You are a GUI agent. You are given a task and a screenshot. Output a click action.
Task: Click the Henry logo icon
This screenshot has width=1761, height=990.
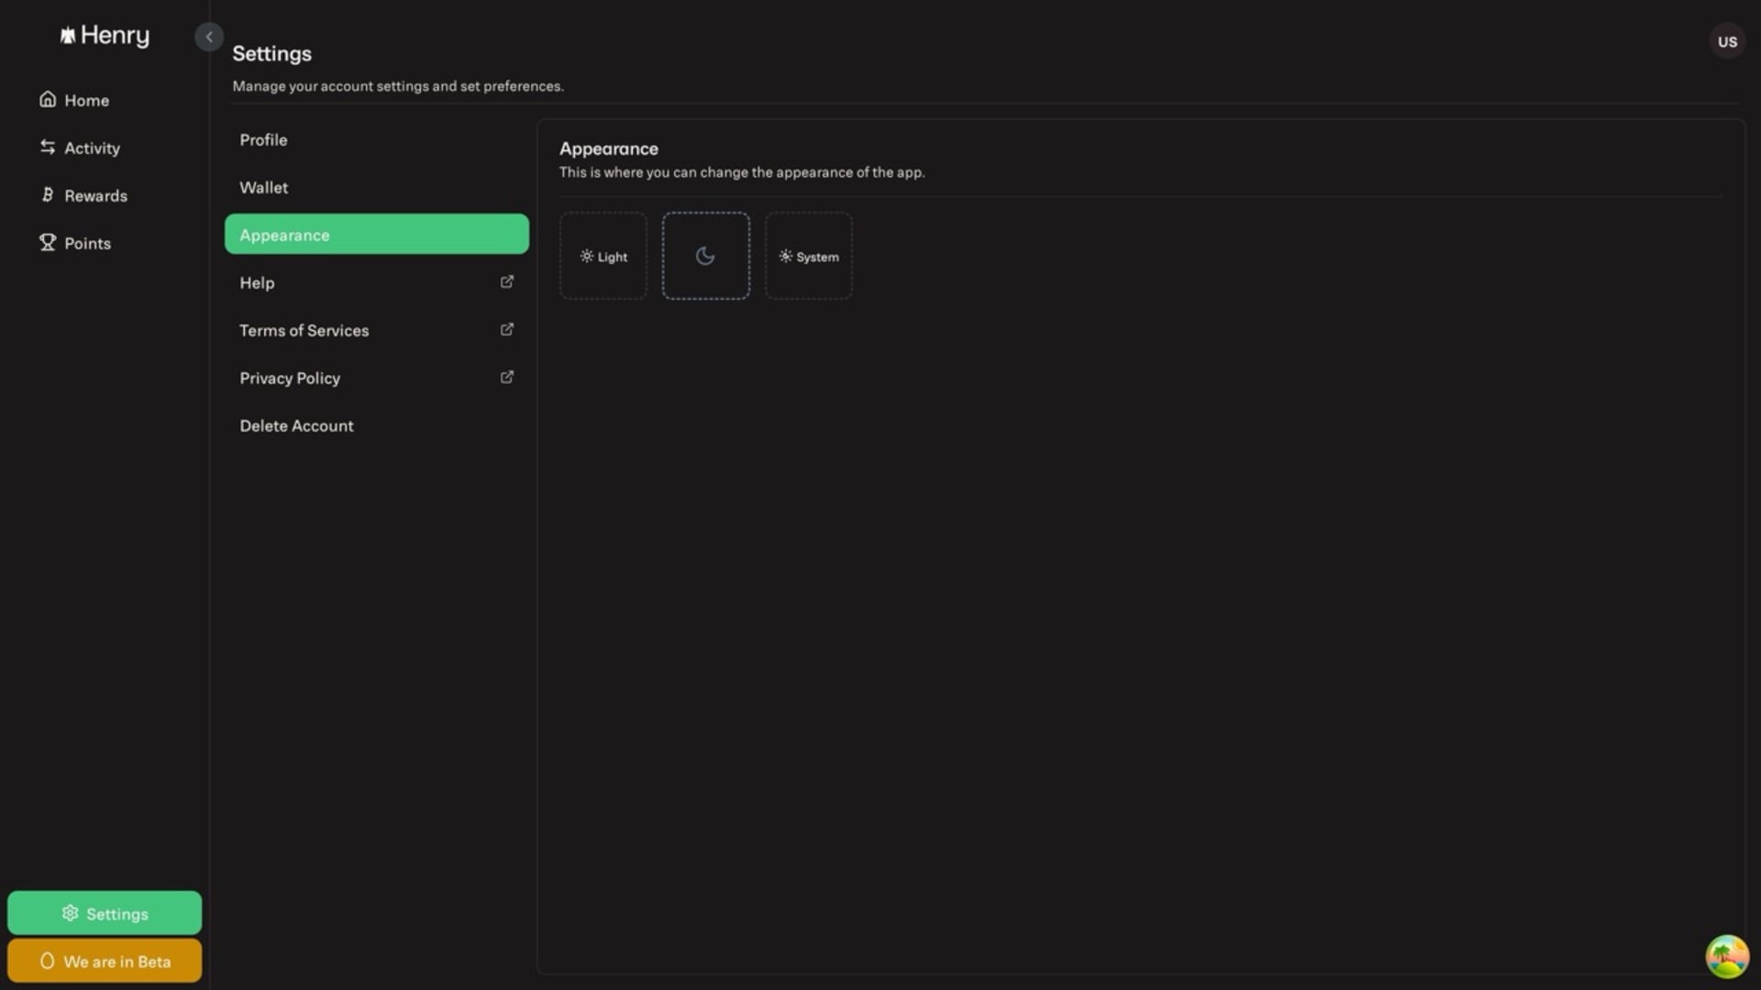point(68,36)
